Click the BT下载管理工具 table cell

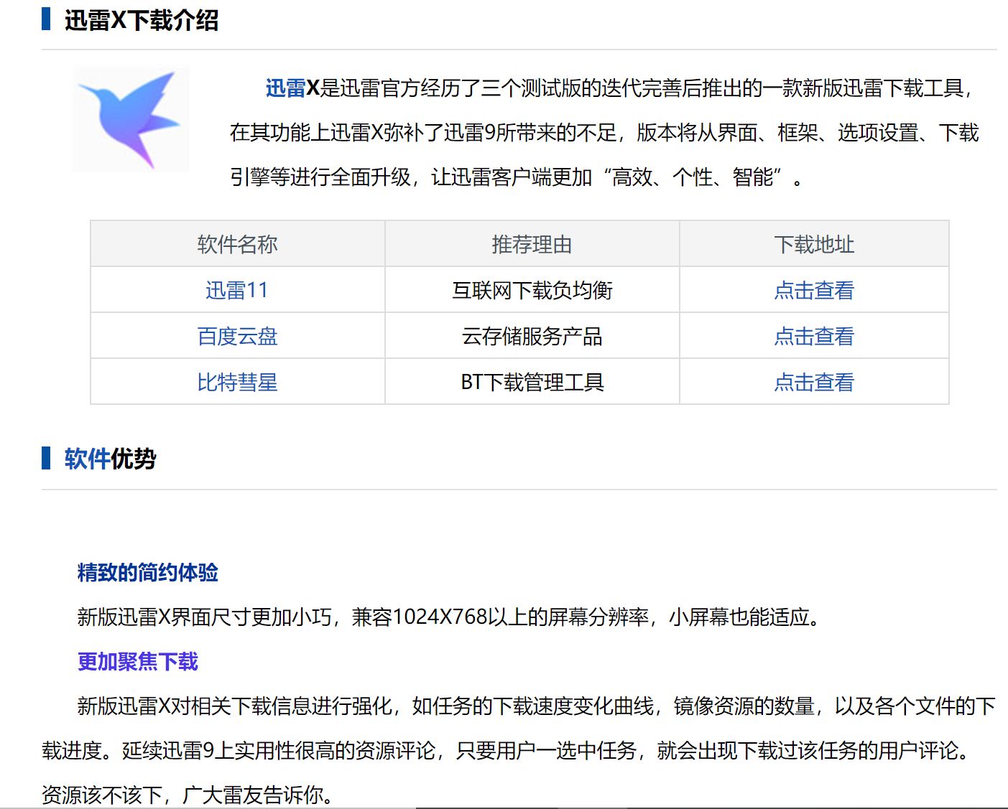click(532, 382)
